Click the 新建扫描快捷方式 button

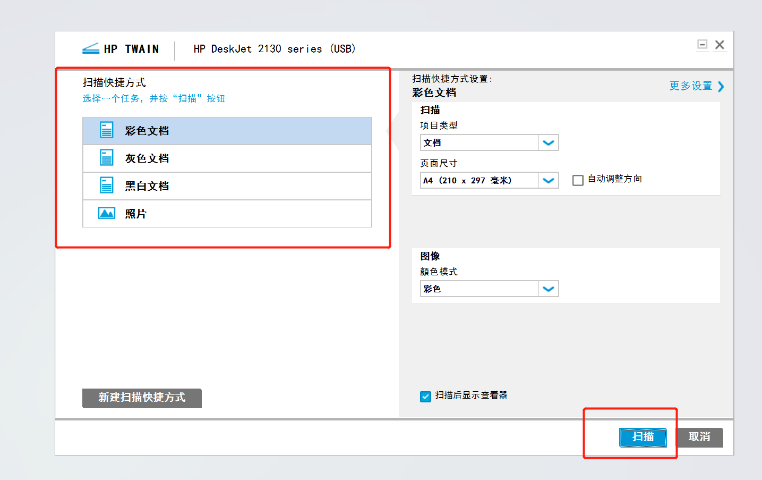point(142,398)
